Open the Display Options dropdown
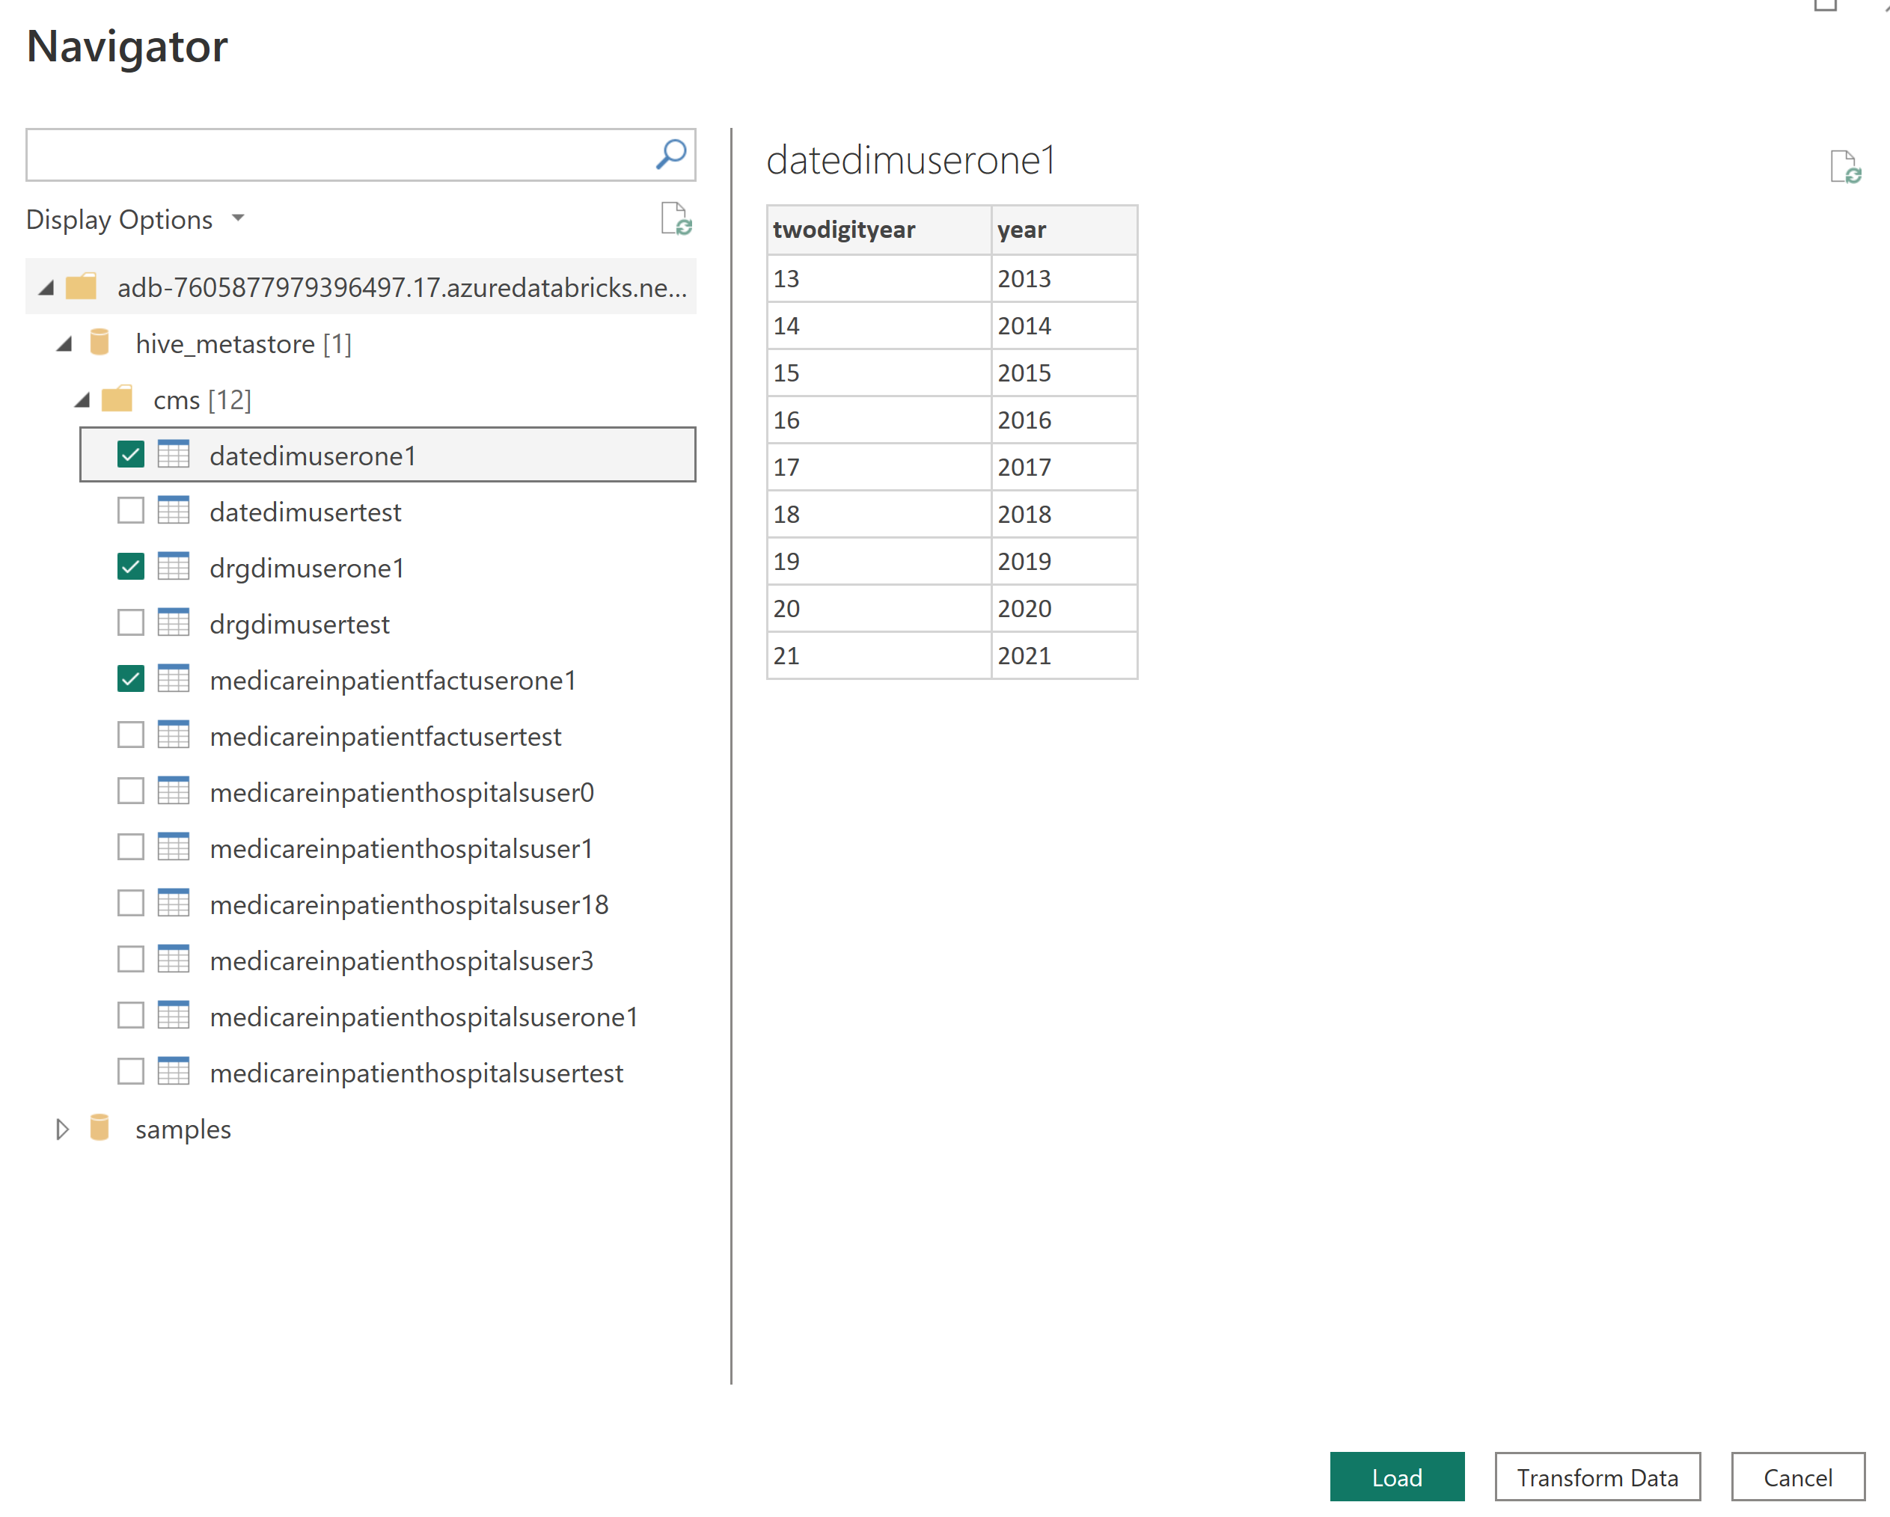 click(136, 219)
